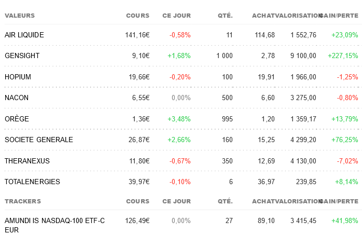
Task: Open NACON stock details
Action: pos(17,98)
